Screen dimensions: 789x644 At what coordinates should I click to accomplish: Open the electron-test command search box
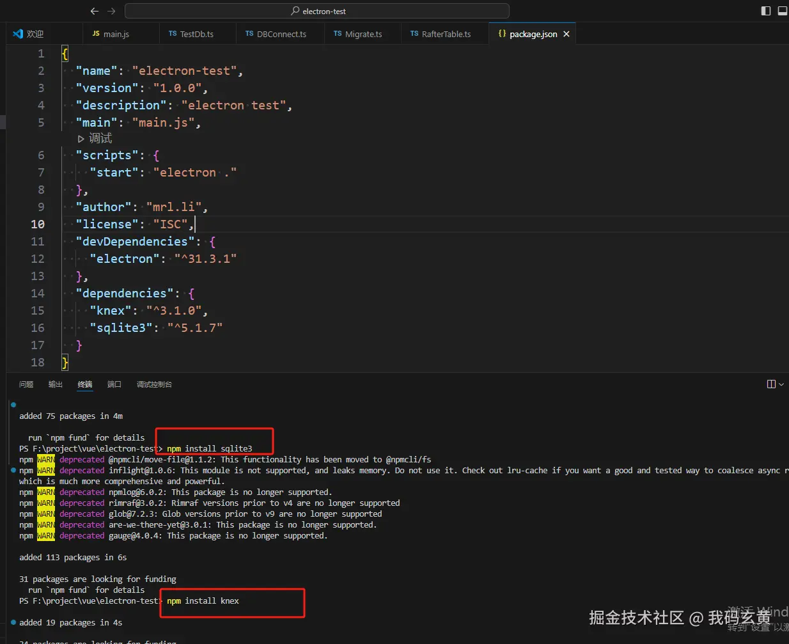317,11
